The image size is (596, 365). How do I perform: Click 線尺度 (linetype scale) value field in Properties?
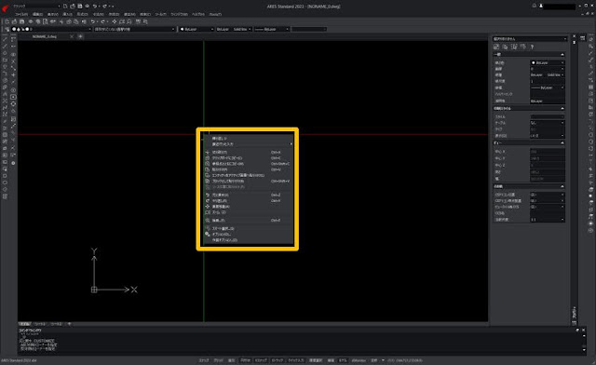[548, 81]
